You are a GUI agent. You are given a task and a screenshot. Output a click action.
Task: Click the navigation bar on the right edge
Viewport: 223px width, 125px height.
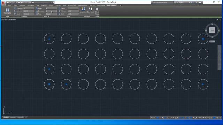click(x=220, y=57)
